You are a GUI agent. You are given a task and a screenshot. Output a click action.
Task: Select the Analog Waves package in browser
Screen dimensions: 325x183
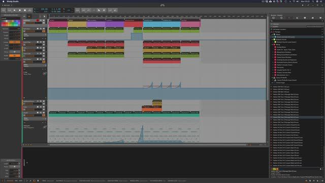281,47
